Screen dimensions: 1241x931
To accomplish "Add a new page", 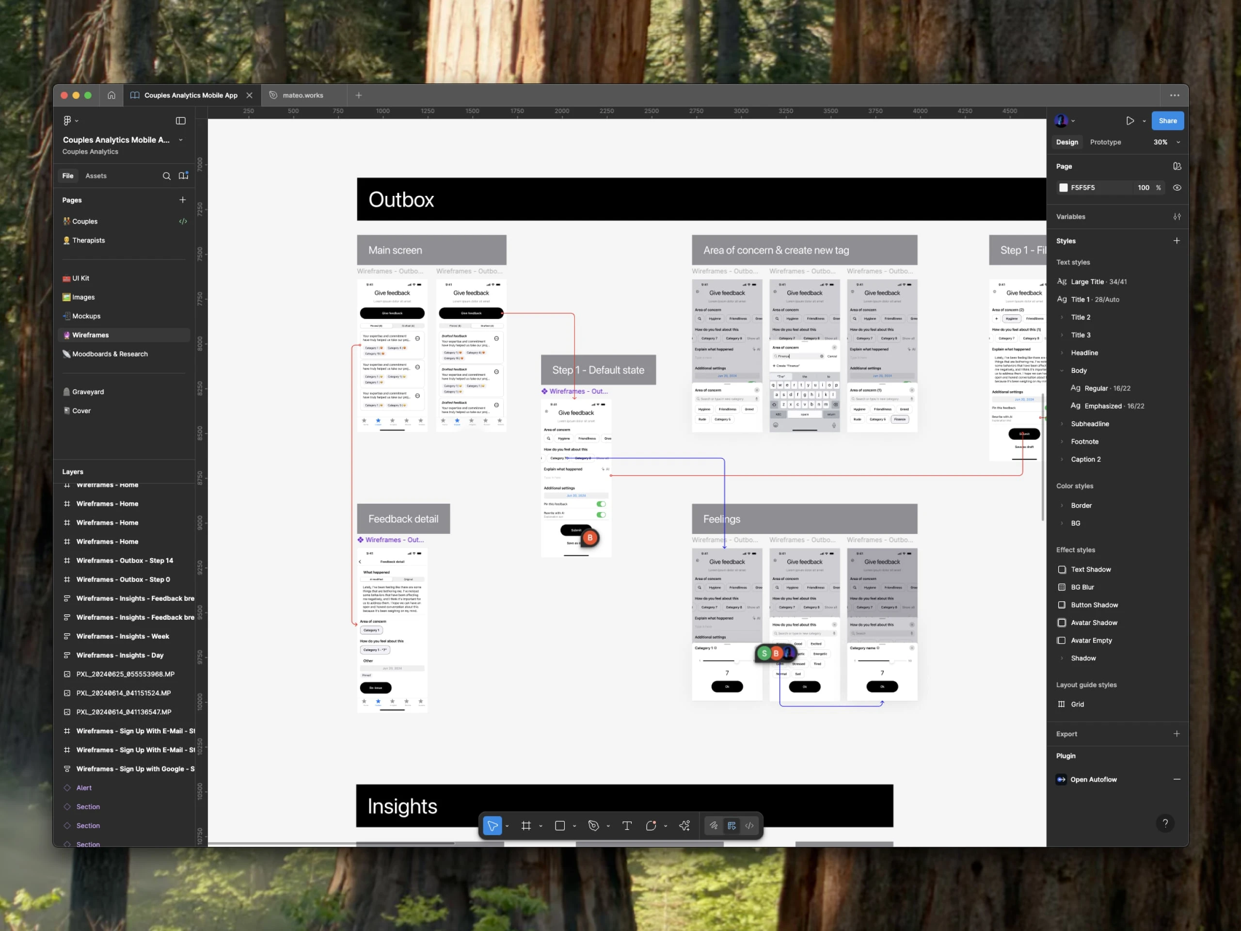I will (x=182, y=200).
